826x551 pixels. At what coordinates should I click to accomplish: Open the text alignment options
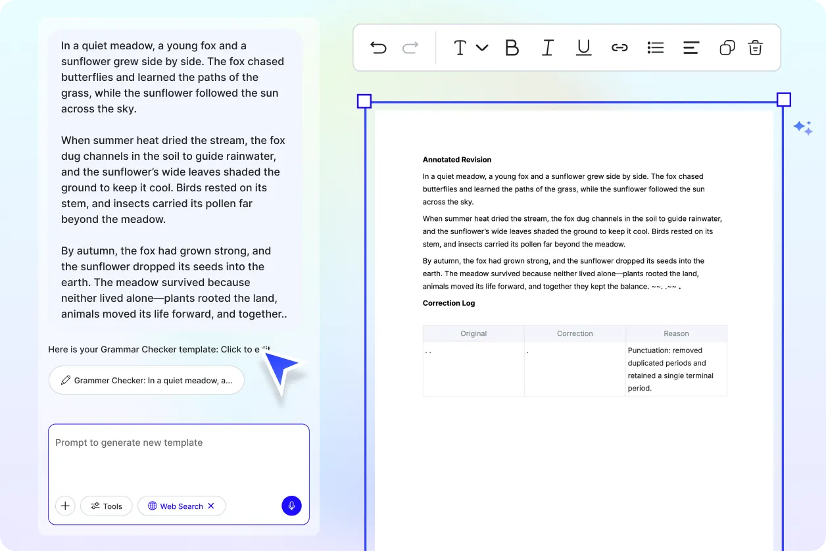pos(691,47)
